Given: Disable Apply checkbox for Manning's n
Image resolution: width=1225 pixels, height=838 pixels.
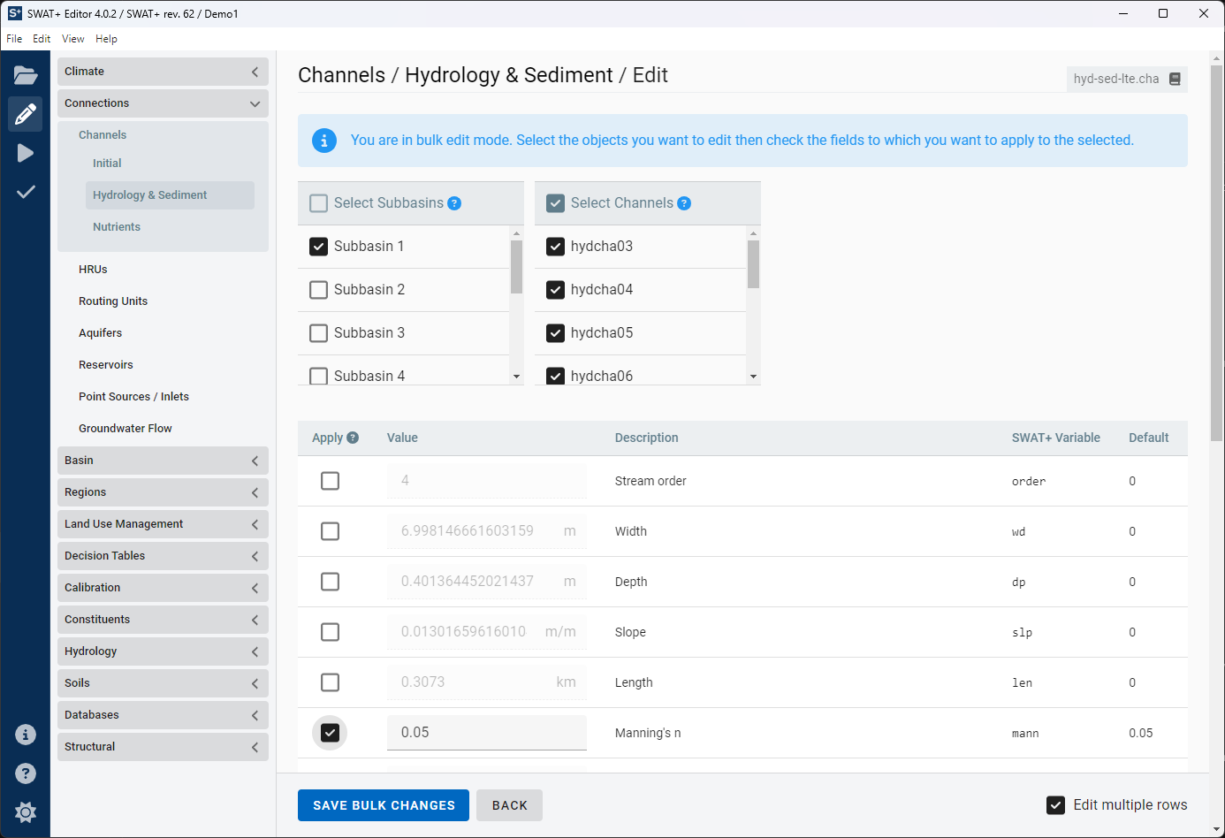Looking at the screenshot, I should [331, 733].
